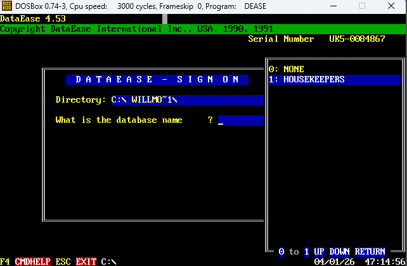The height and width of the screenshot is (266, 407).
Task: Click the C:\ path in the bottom status bar
Action: 109,262
